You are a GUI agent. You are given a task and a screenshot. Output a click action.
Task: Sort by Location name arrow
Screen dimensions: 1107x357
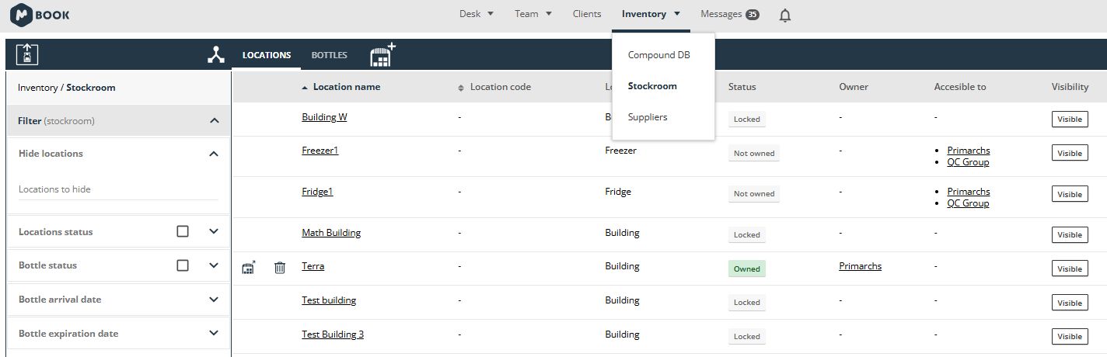click(x=305, y=88)
